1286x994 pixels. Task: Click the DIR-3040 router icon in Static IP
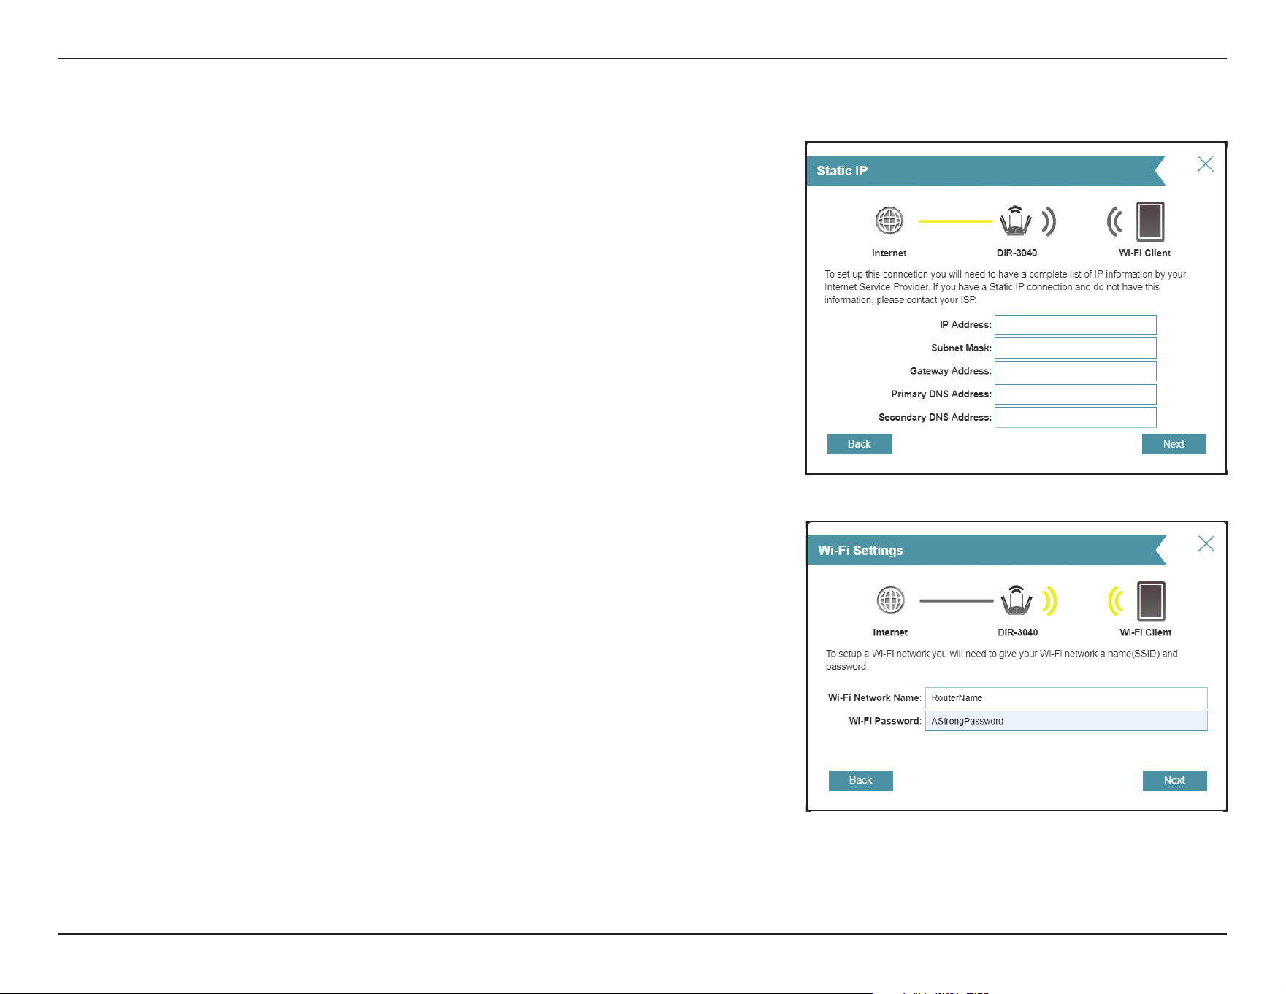point(1015,221)
